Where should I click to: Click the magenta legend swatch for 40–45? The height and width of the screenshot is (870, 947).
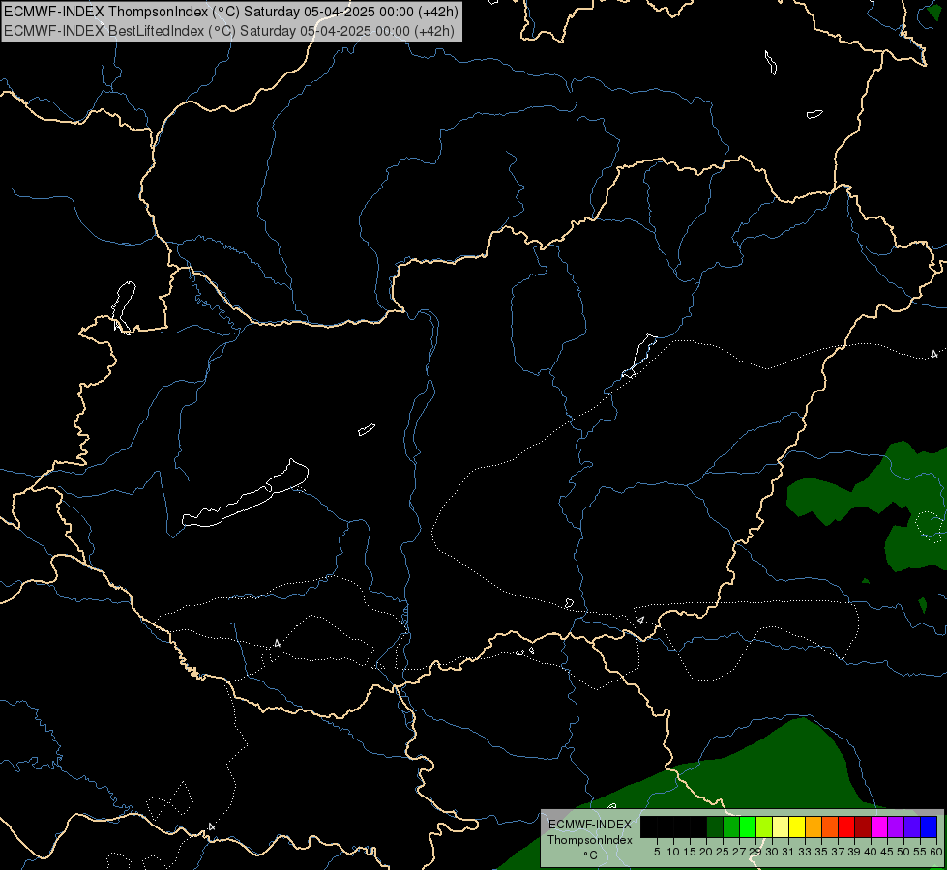click(x=879, y=826)
